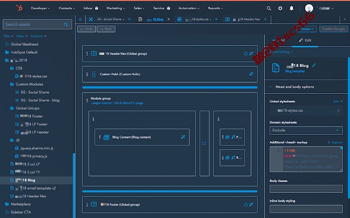Click the Redo button

pos(106,29)
